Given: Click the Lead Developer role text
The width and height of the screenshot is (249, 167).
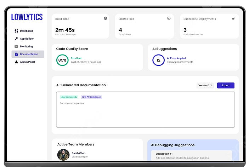Looking at the screenshot, I should pyautogui.click(x=80, y=157).
